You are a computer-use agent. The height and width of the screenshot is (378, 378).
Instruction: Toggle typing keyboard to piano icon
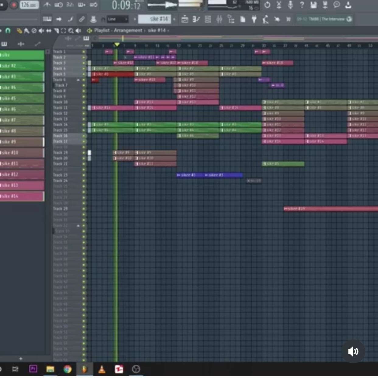[x=47, y=19]
